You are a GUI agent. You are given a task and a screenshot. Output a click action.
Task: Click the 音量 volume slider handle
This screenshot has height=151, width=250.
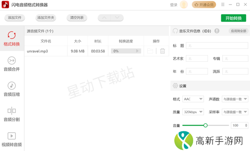[x=205, y=125]
